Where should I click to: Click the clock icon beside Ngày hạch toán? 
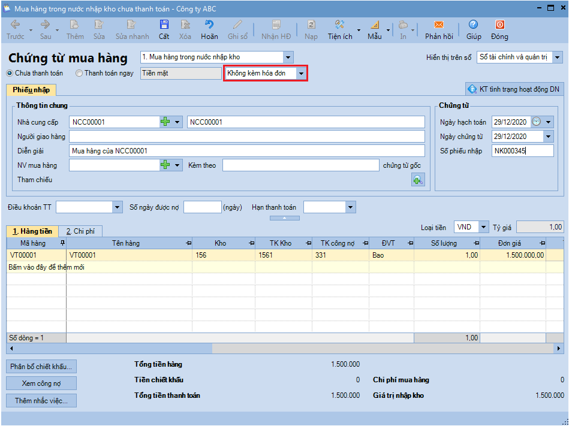pyautogui.click(x=537, y=122)
